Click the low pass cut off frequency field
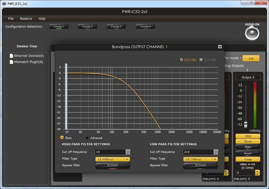 click(197, 152)
